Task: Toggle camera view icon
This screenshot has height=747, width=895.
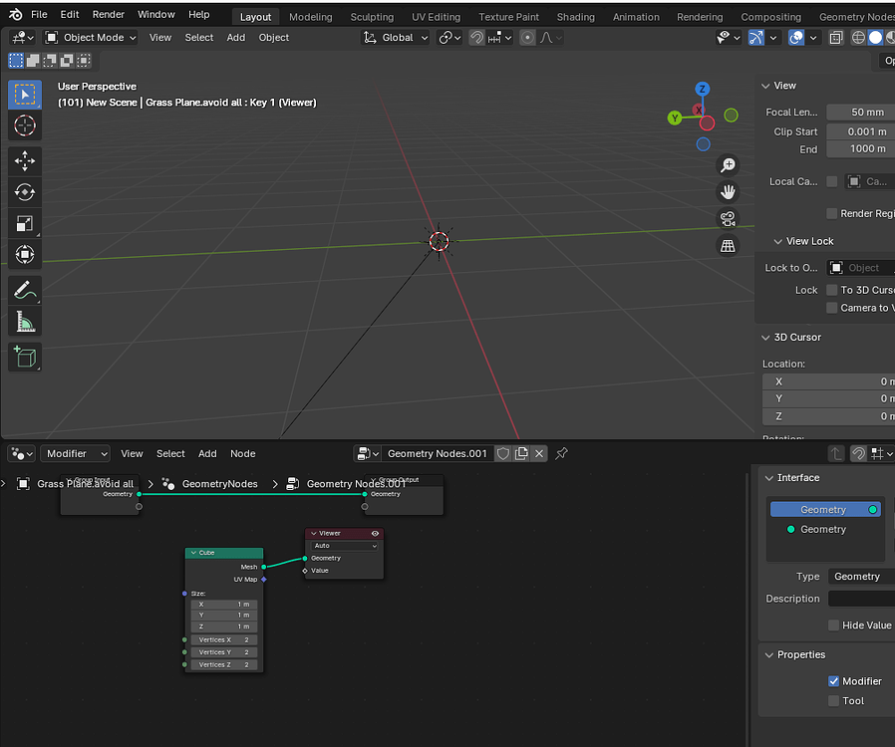Action: tap(728, 219)
